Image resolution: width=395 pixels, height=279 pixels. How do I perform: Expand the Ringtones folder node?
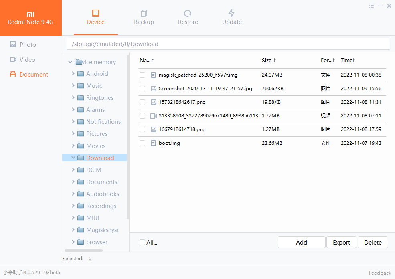tap(73, 97)
